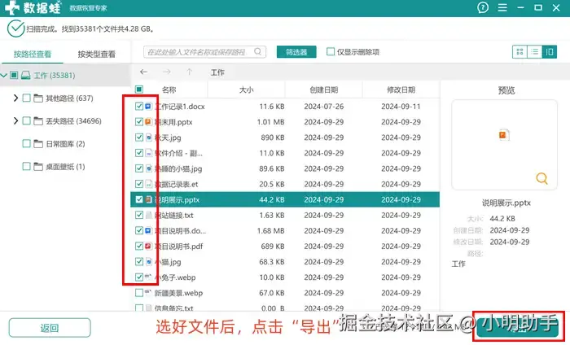
Task: Check the 其他路径 folder checkbox
Action: (26, 98)
